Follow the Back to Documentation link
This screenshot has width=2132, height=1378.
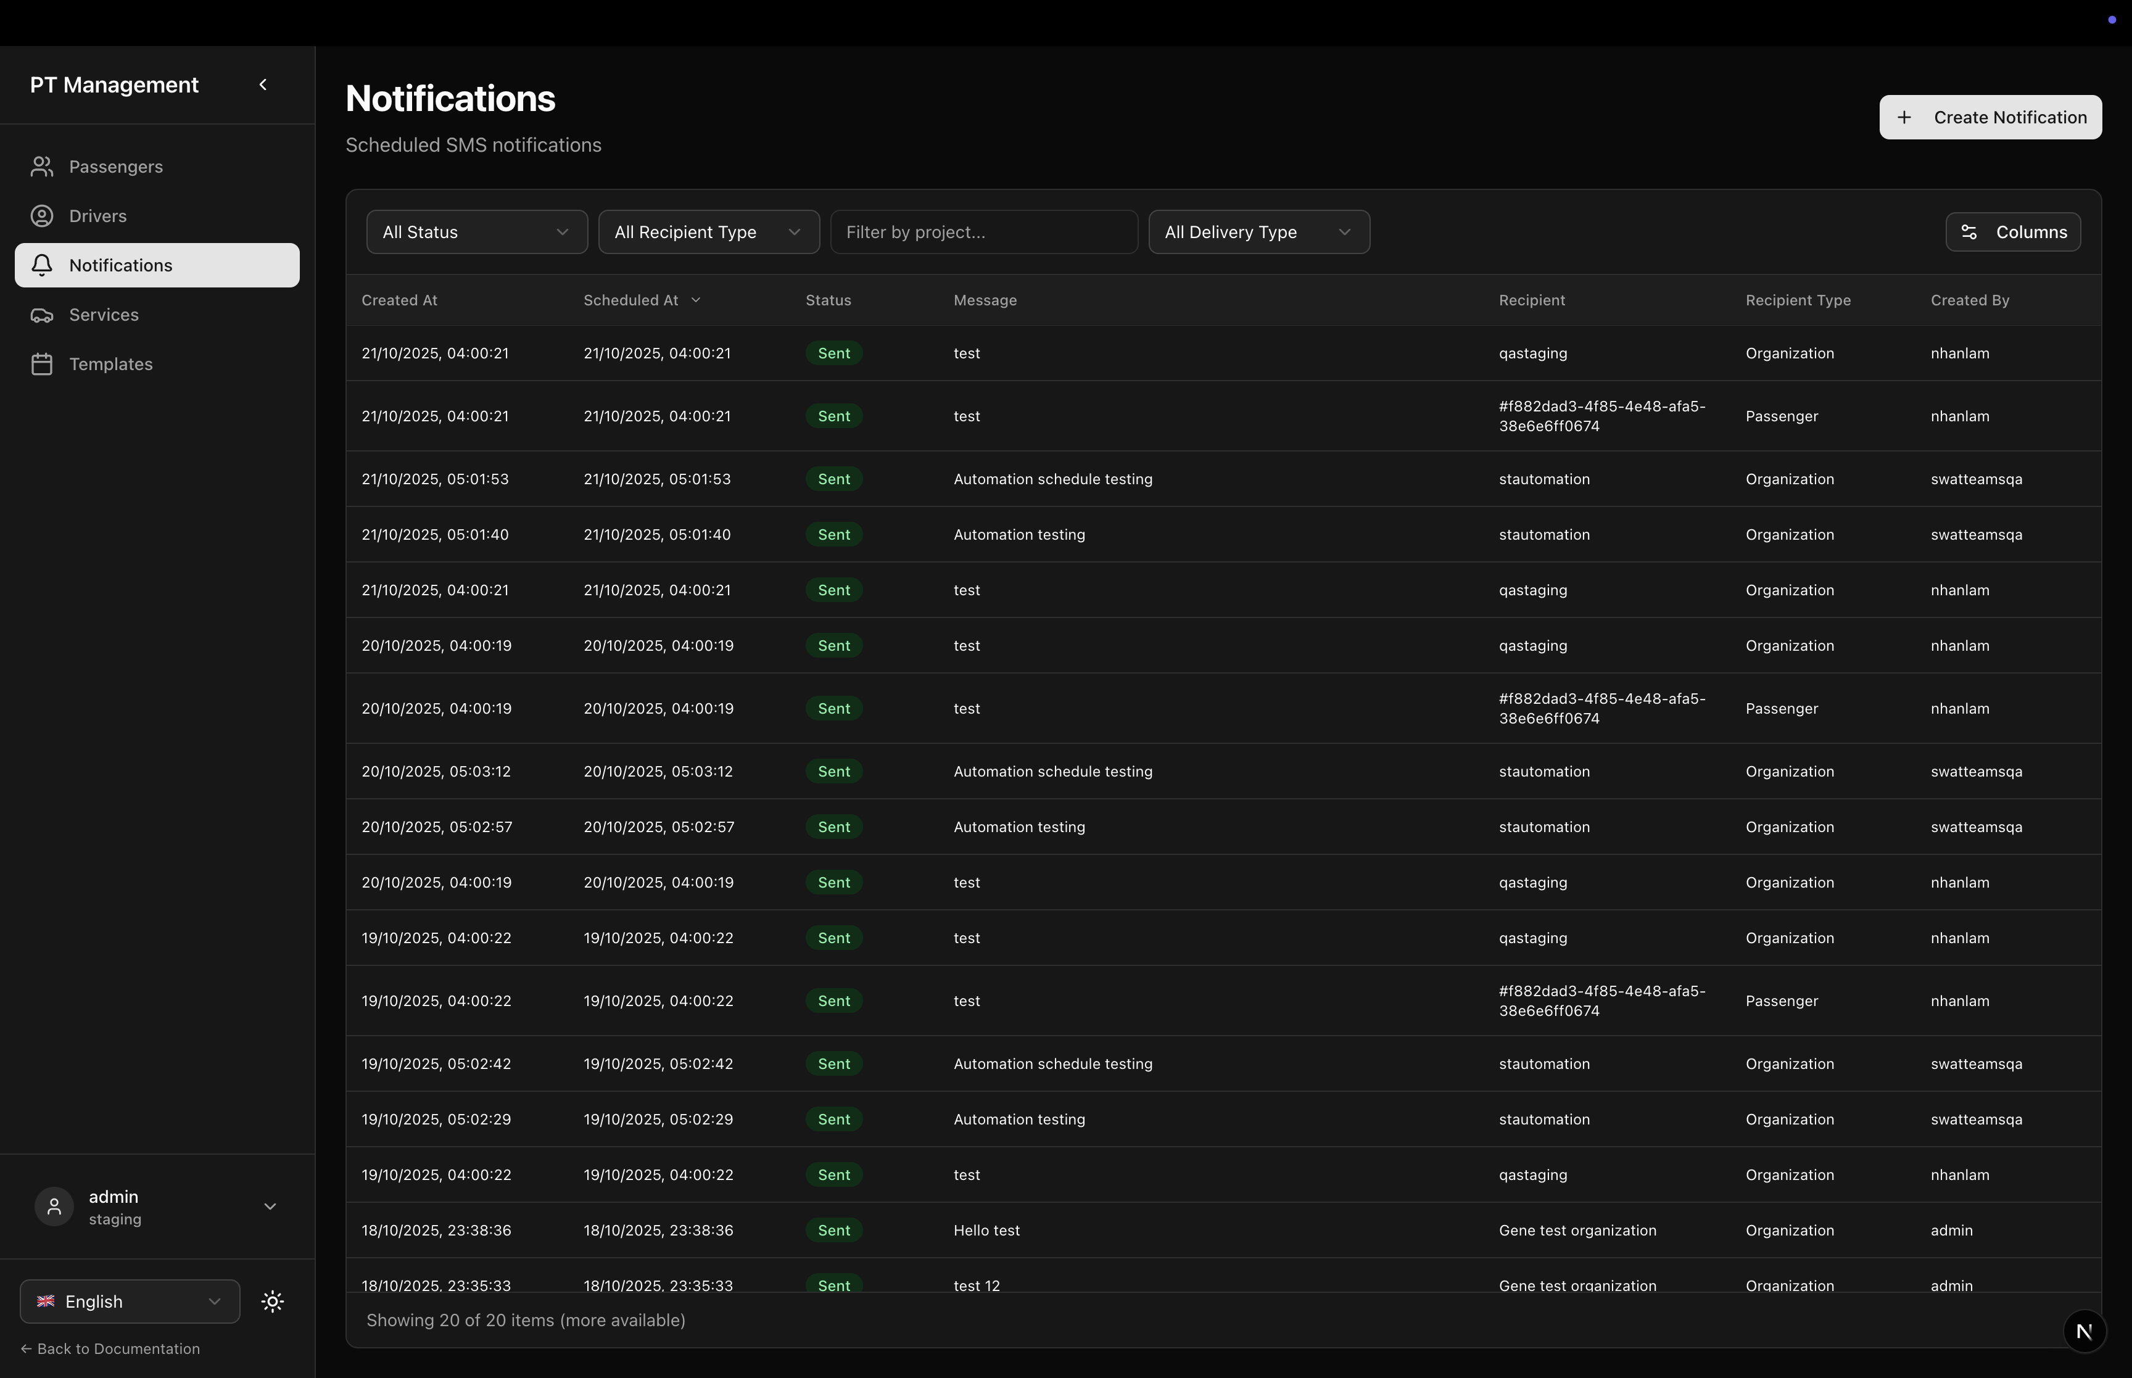[x=111, y=1348]
